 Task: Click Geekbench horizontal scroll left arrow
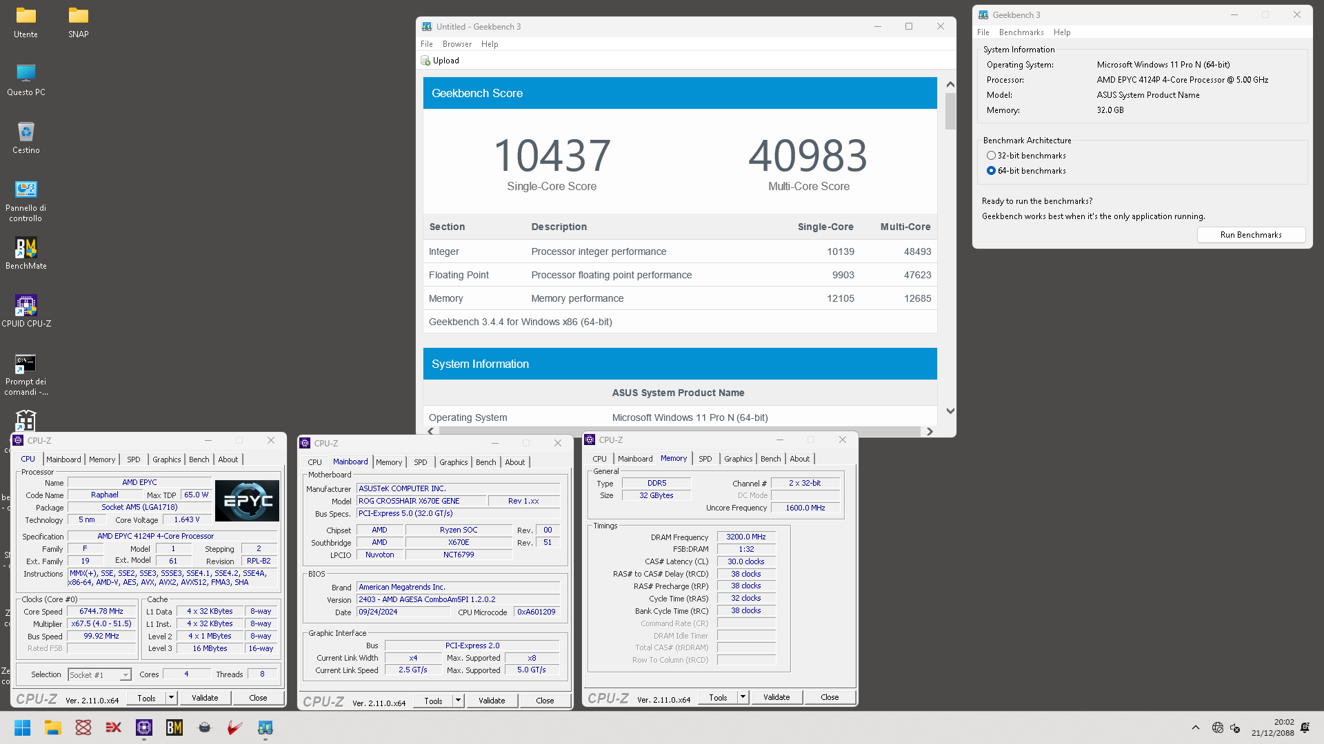pyautogui.click(x=431, y=431)
